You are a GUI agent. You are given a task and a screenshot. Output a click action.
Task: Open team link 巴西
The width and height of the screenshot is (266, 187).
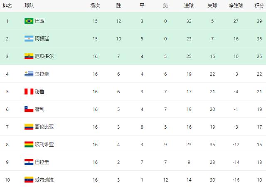click(x=39, y=21)
